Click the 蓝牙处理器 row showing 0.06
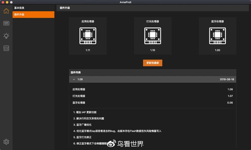This screenshot has height=150, width=251. pos(152,103)
